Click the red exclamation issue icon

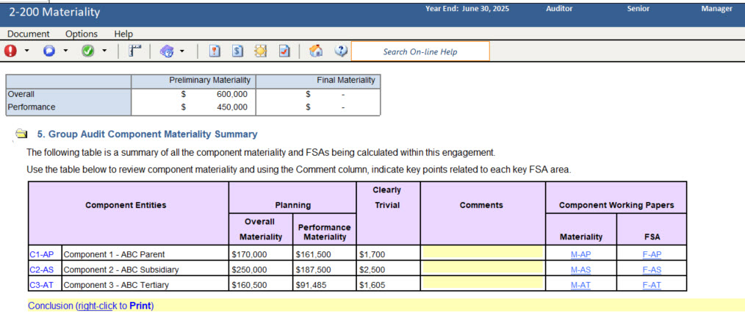[x=10, y=51]
